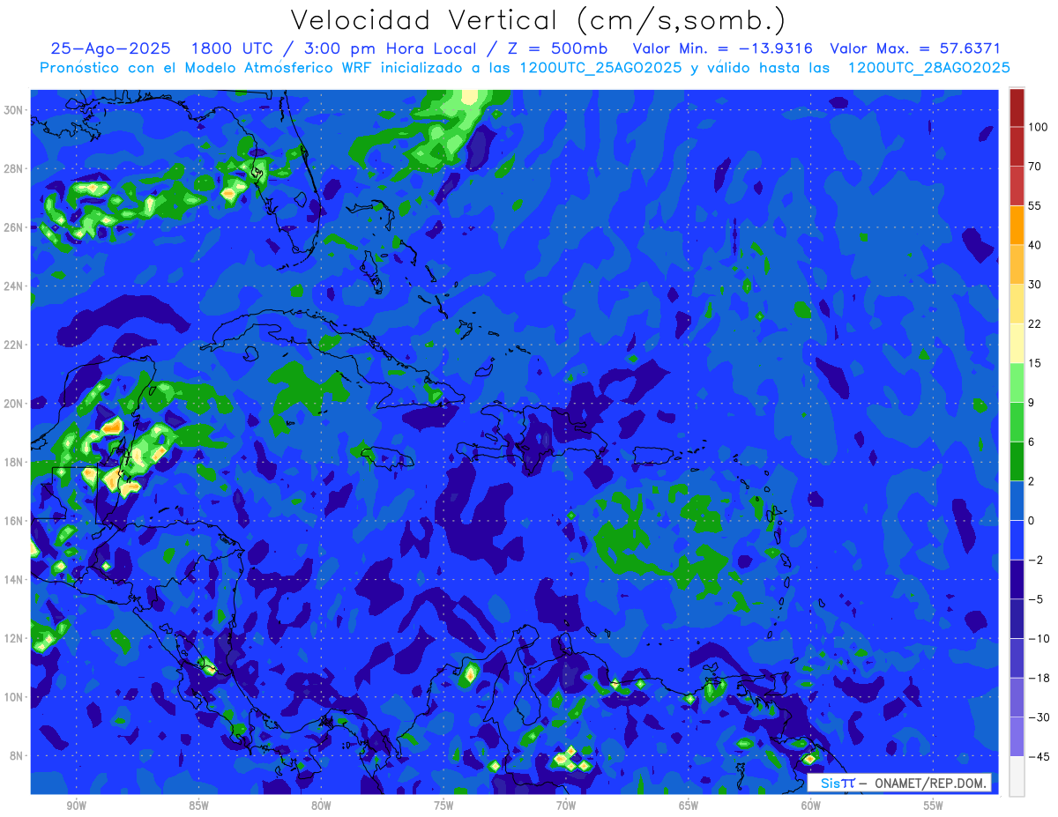The width and height of the screenshot is (1058, 817).
Task: Click the colorbar tick label "9"
Action: tap(1032, 403)
